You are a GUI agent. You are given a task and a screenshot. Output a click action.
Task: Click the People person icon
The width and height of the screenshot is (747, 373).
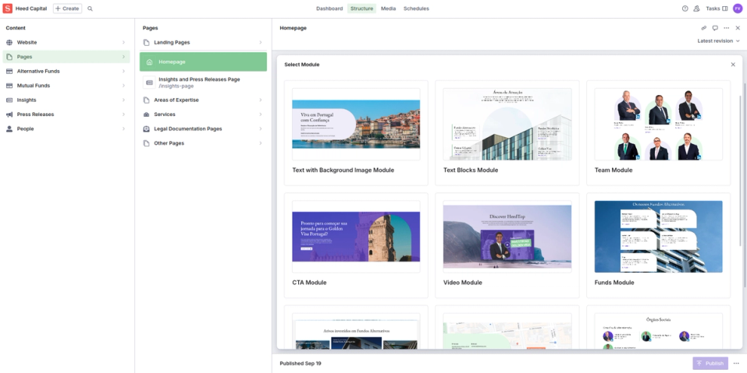tap(9, 128)
